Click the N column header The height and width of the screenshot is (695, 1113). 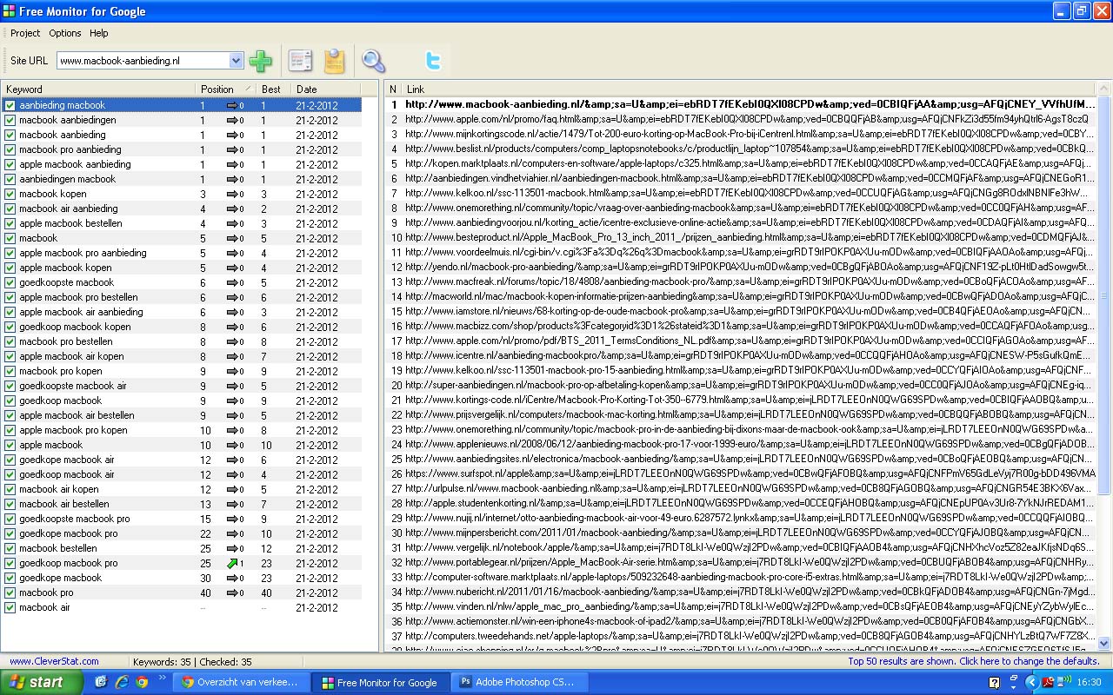(x=393, y=89)
